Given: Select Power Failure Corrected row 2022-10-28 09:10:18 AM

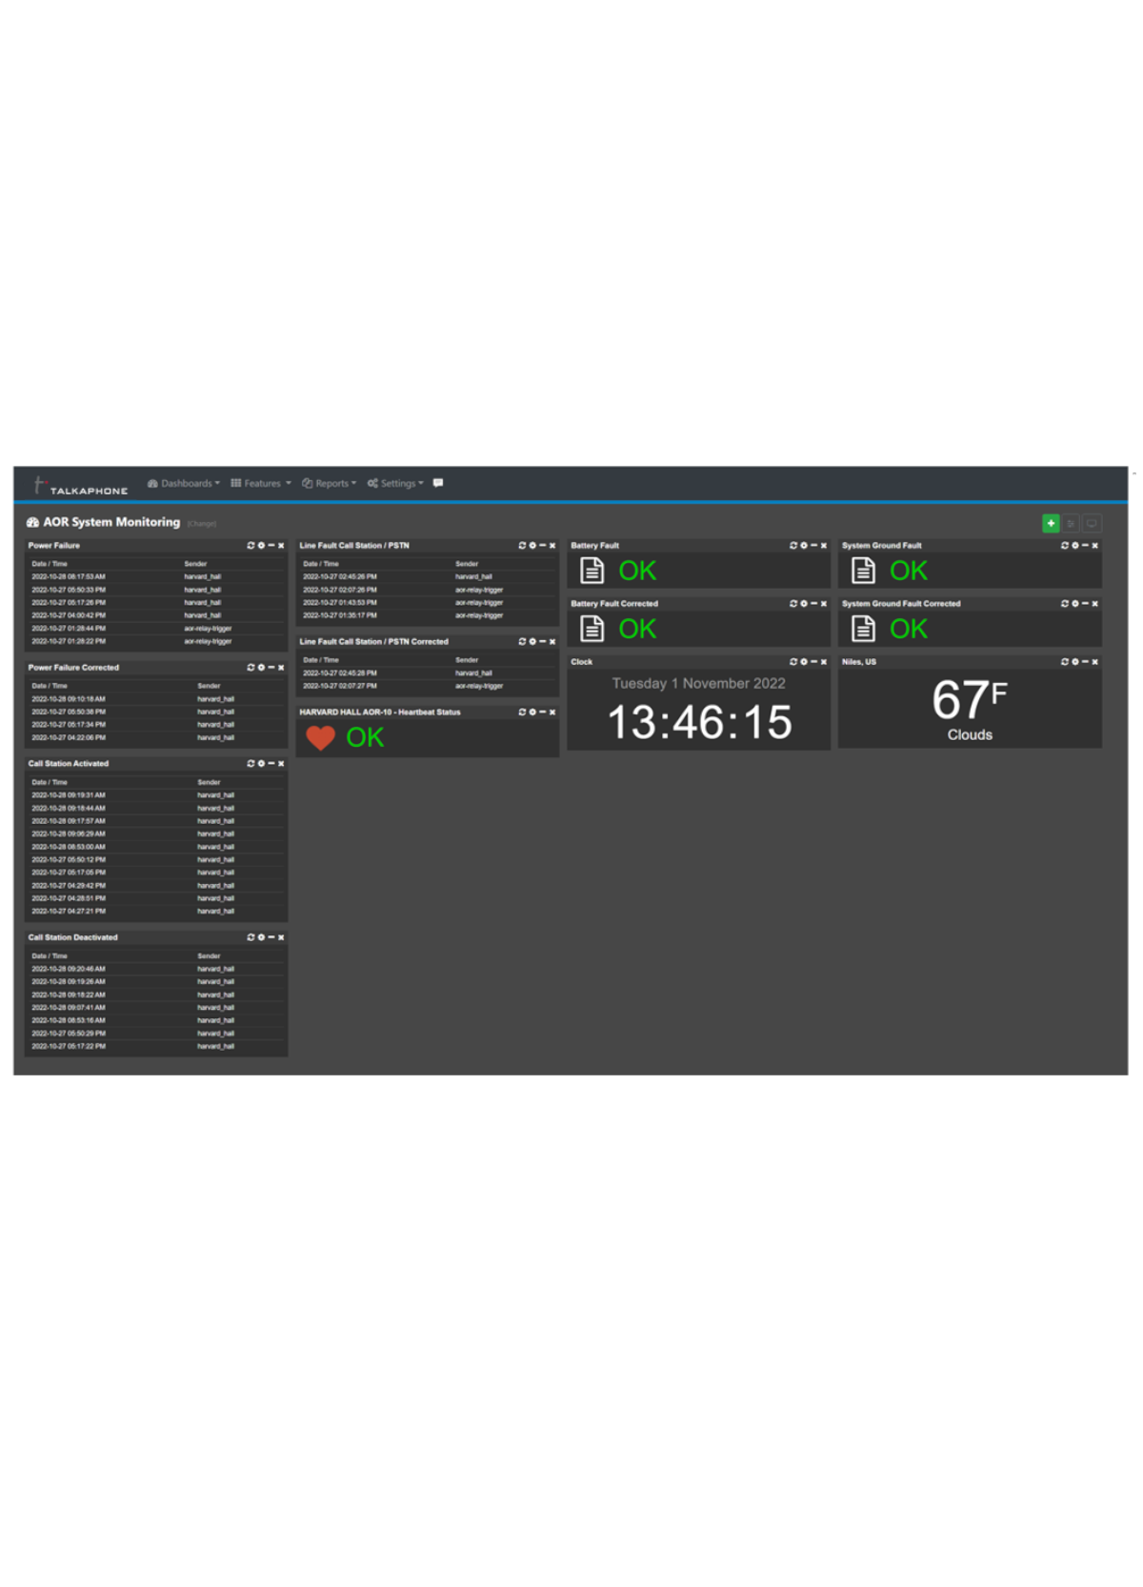Looking at the screenshot, I should click(156, 699).
